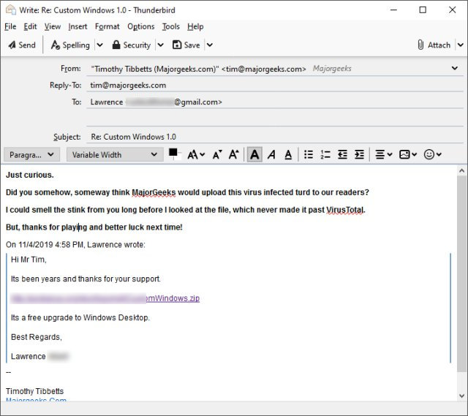Open the Spelling dropdown arrow

(x=100, y=45)
